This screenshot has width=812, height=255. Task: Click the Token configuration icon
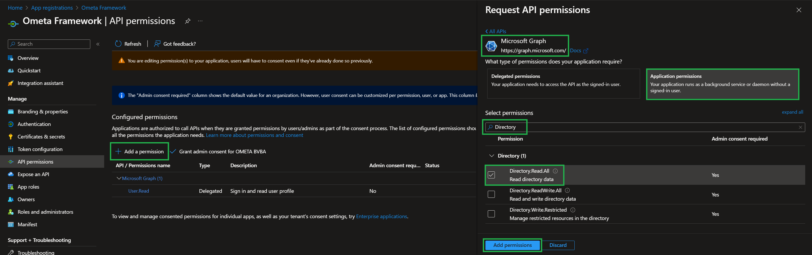tap(11, 149)
